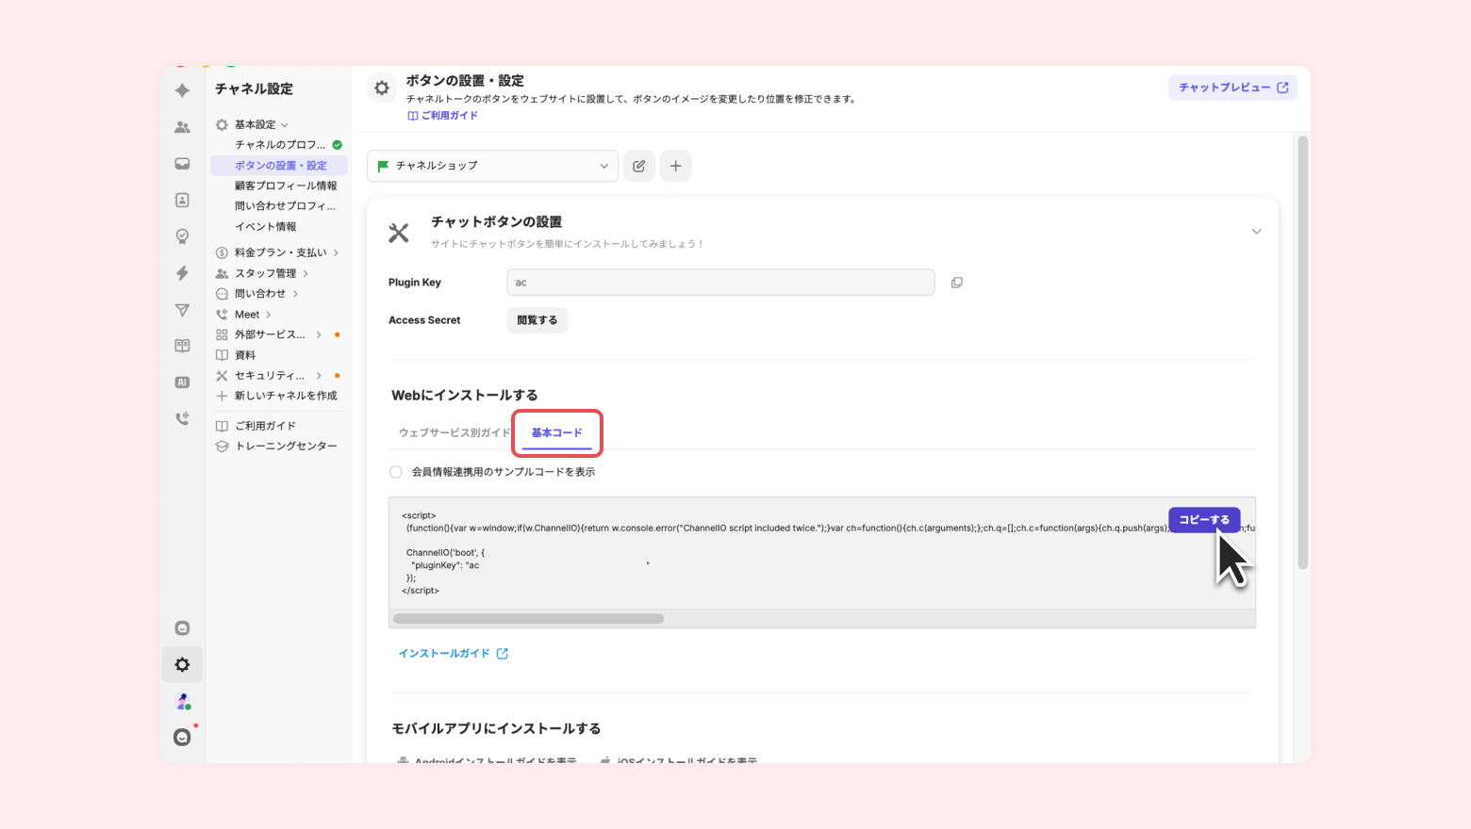Click the plus button beside the edit button
The height and width of the screenshot is (829, 1471).
tap(675, 166)
